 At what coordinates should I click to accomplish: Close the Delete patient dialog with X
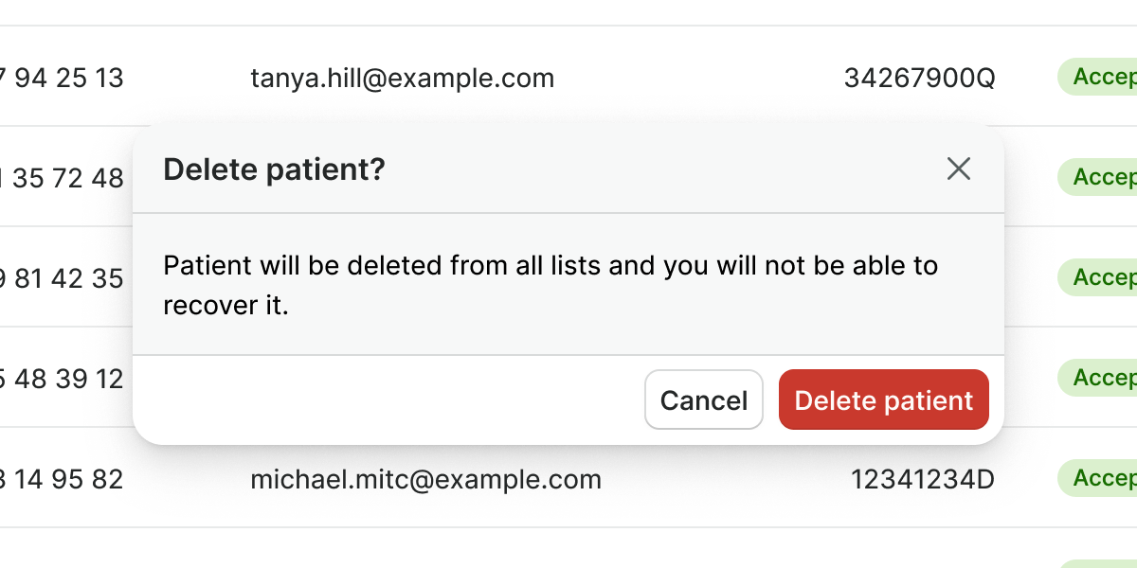[x=959, y=169]
